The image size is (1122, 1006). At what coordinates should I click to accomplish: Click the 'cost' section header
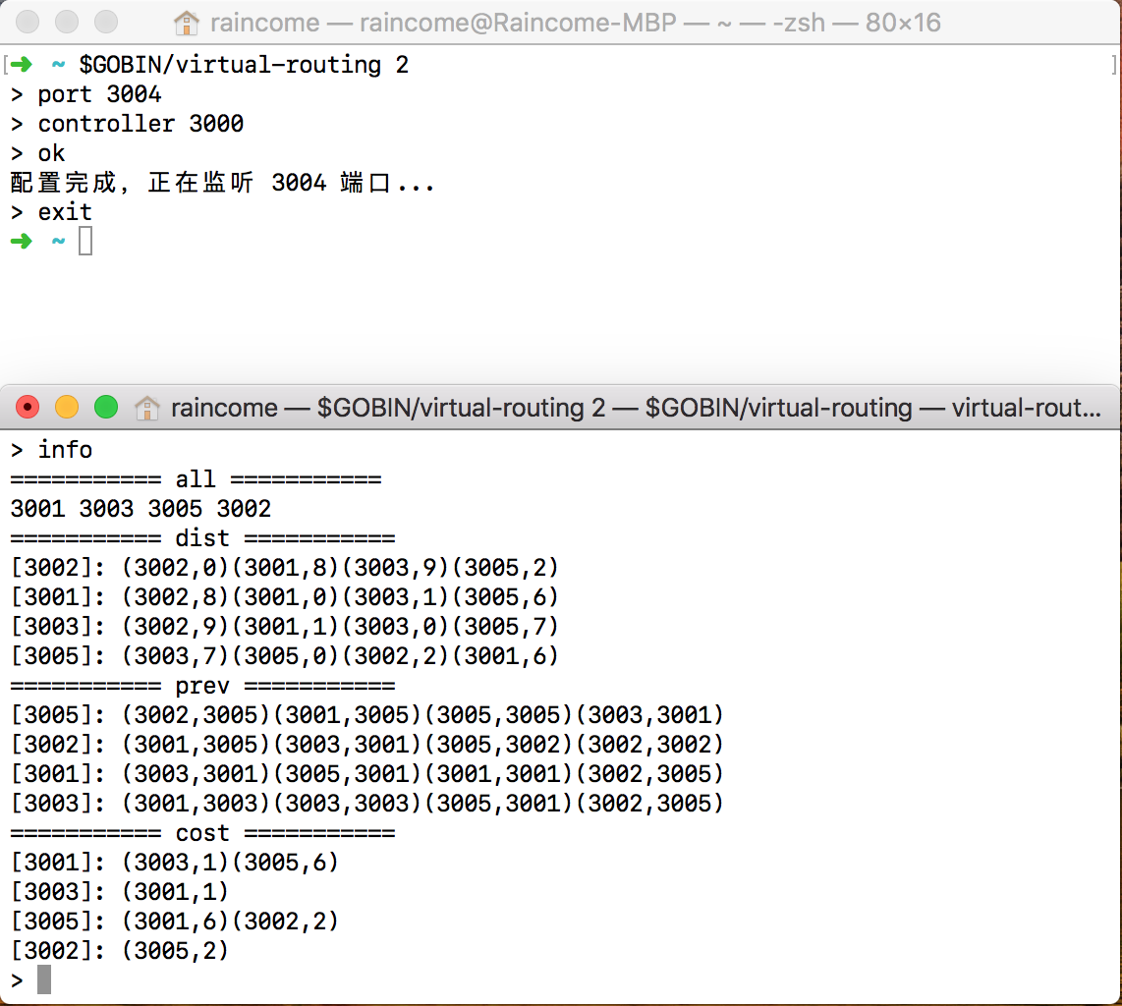(202, 833)
